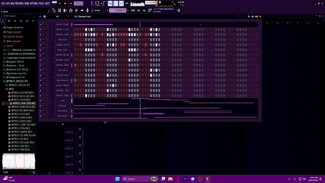Select @YYRSCI GHOST BASS sample
325x183 pixels.
22,121
